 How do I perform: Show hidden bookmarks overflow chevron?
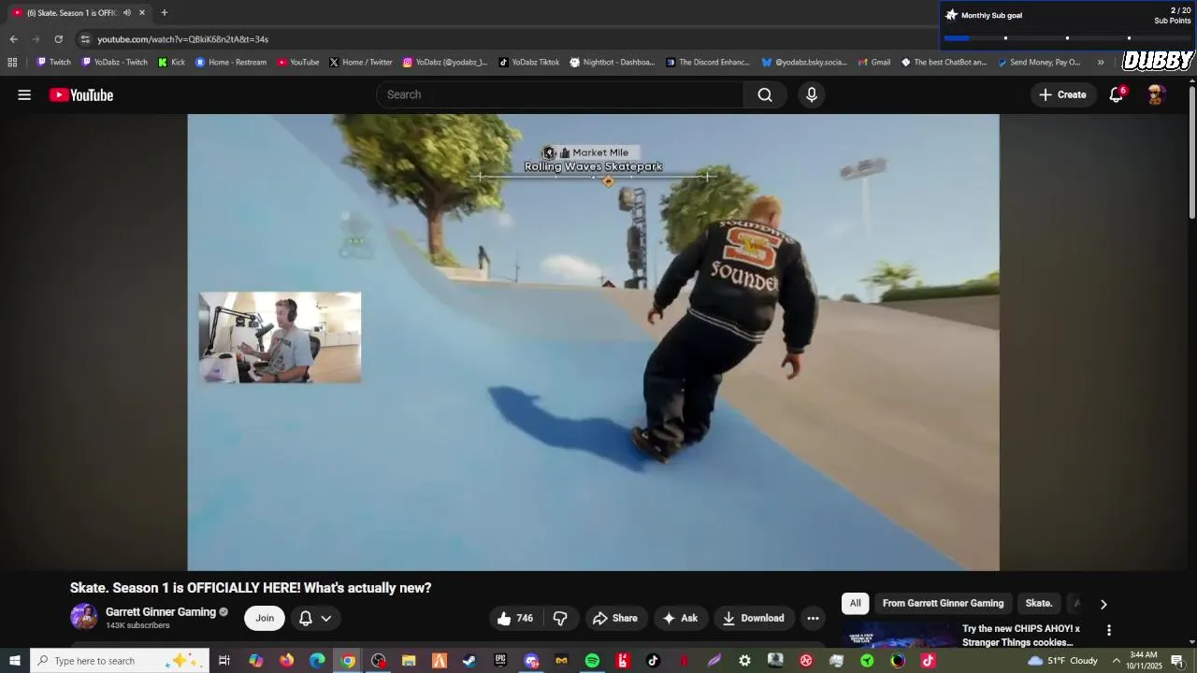(1101, 63)
